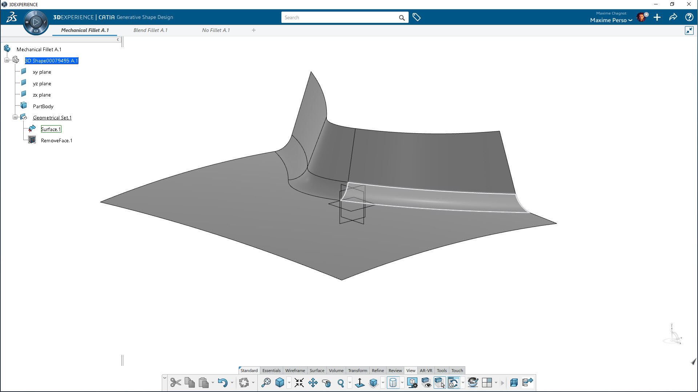Open the compass play button
The width and height of the screenshot is (698, 392).
pyautogui.click(x=36, y=22)
